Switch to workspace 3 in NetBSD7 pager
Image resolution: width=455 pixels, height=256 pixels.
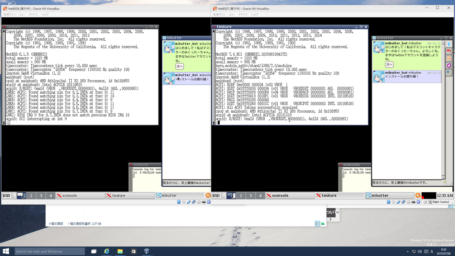point(251,196)
